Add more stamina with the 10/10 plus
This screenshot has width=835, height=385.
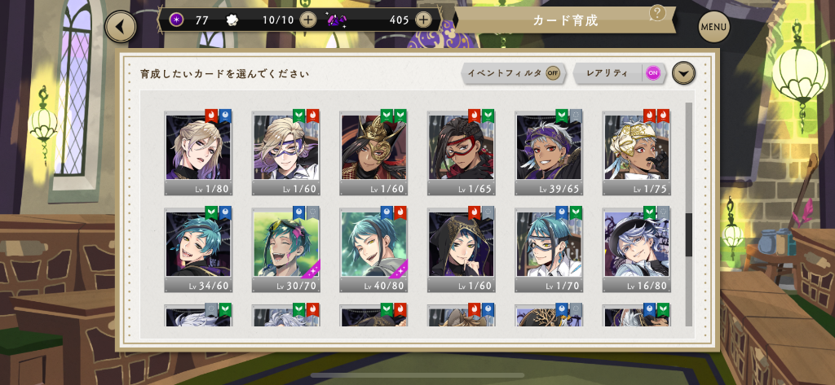[307, 20]
